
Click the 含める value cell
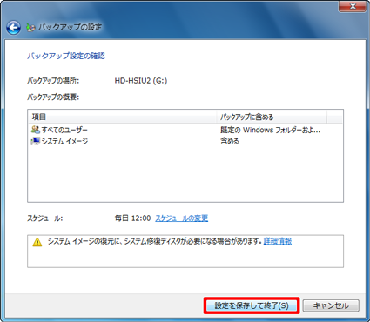(230, 141)
